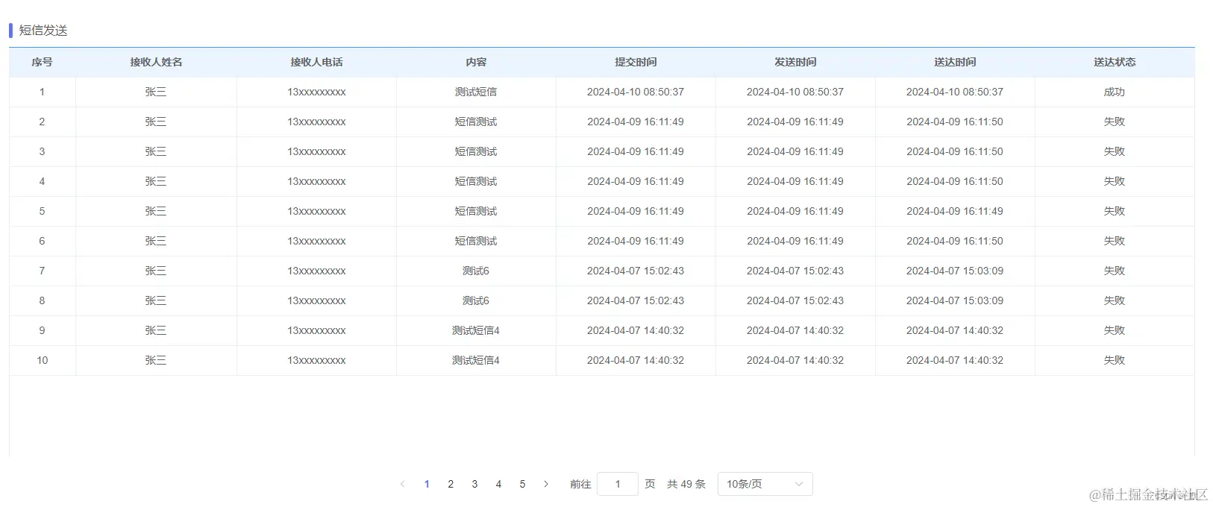Image resolution: width=1213 pixels, height=507 pixels.
Task: Click phone 13xxxxxxxxx in row 6
Action: (x=316, y=241)
